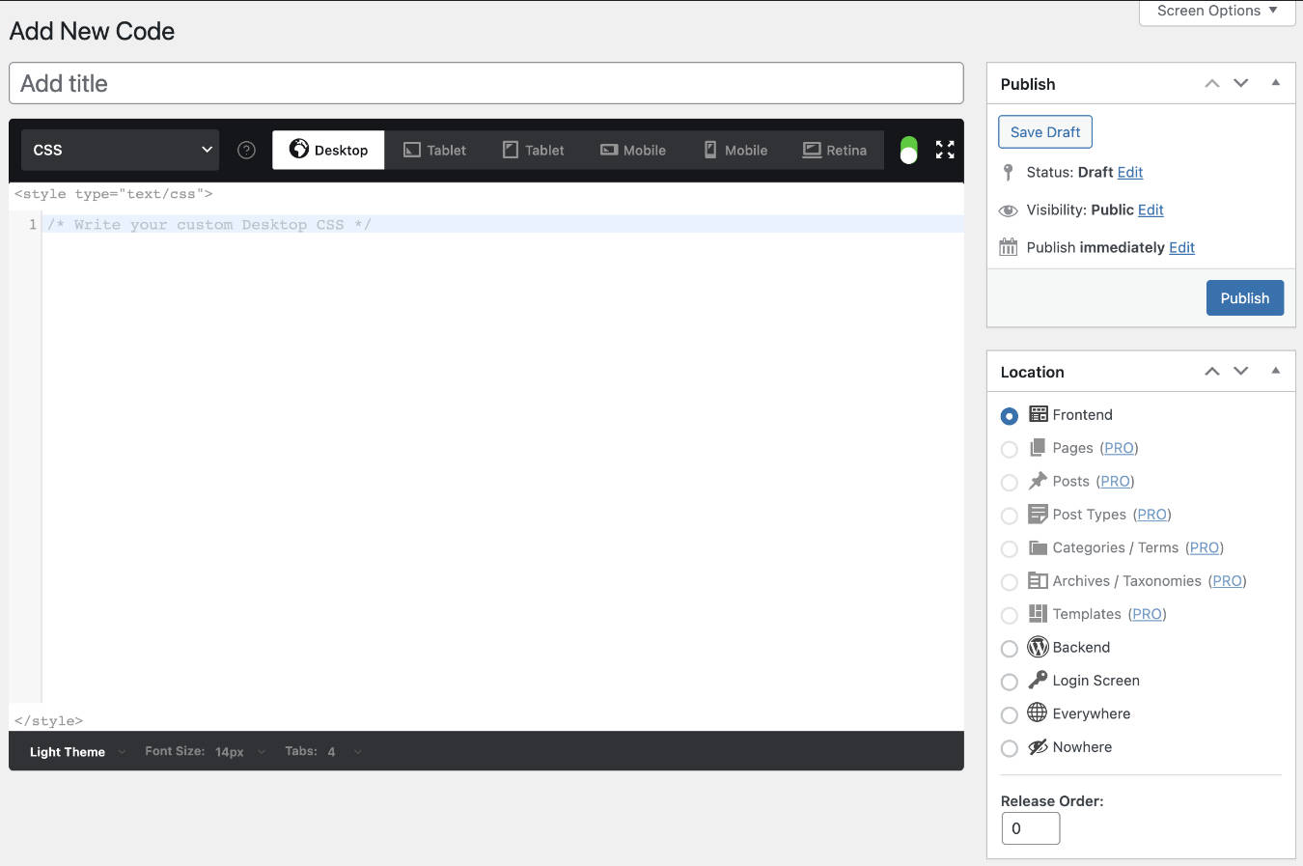This screenshot has width=1303, height=866.
Task: Disable the code using the green toggle switch
Action: pyautogui.click(x=907, y=150)
